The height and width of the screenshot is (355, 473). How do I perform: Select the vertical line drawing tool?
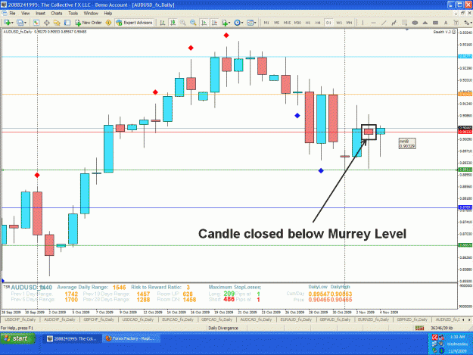coord(363,23)
